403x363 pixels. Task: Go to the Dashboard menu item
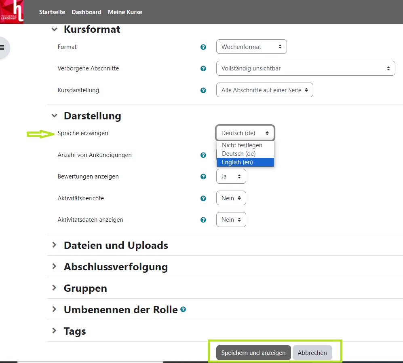coord(86,12)
